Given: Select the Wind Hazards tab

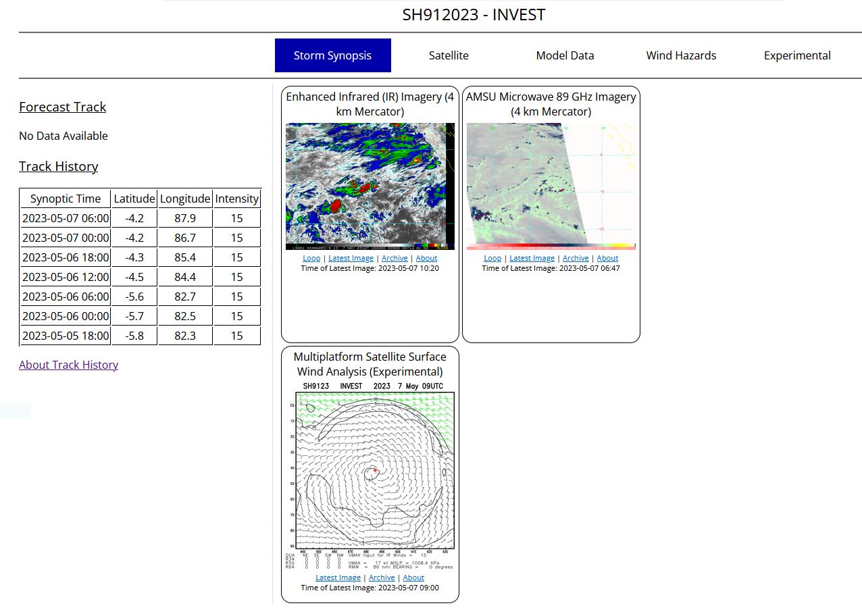Looking at the screenshot, I should (681, 55).
